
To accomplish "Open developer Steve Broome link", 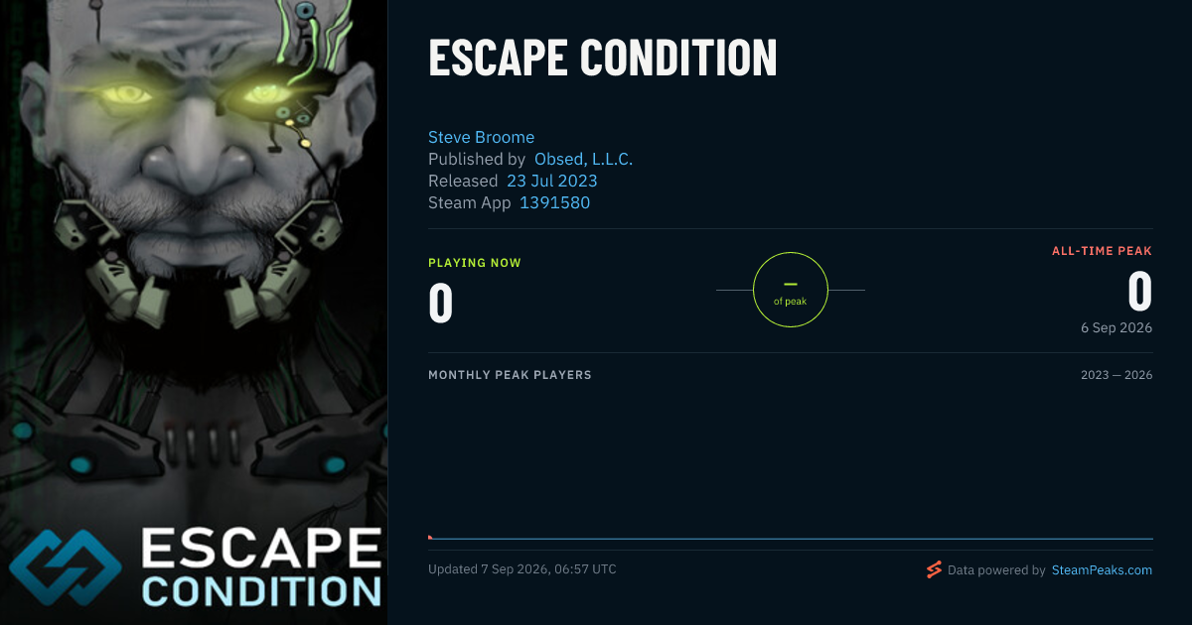I will [x=481, y=137].
